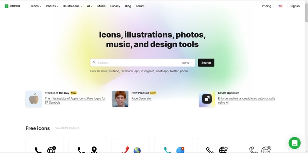Open the red phone emoji style card
Viewport: 308px width, 153px height.
[131, 146]
